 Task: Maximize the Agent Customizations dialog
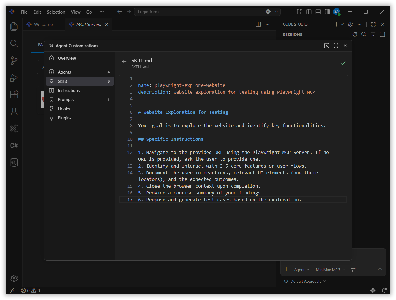click(x=336, y=46)
